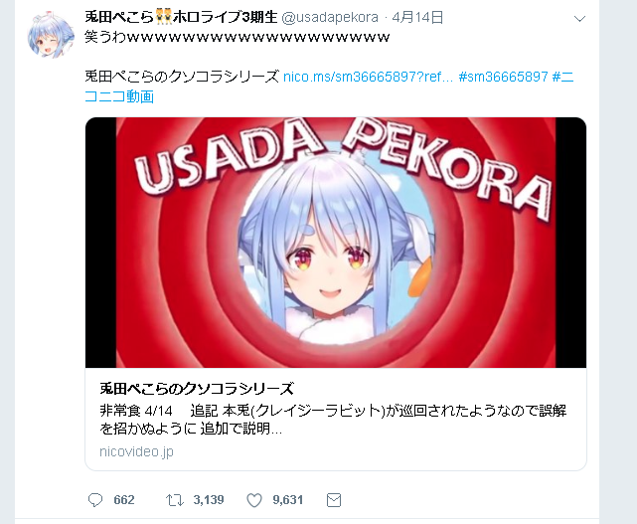Viewport: 637px width, 524px height.
Task: Click the tweet text 笑うわwwww
Action: 238,38
